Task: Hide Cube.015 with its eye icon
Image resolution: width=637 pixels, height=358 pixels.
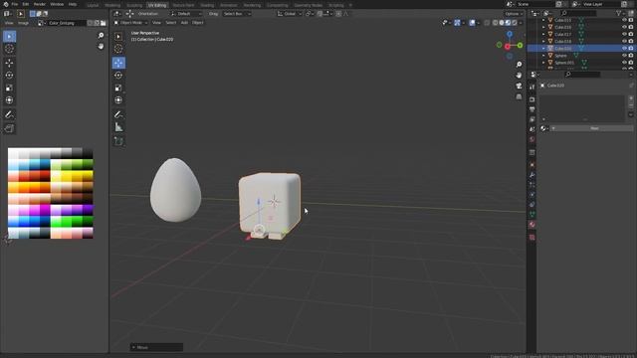Action: [x=624, y=20]
